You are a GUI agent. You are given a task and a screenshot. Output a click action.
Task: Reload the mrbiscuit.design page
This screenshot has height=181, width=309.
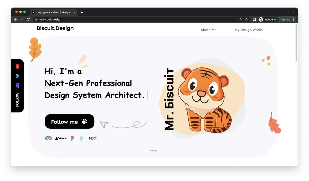[28, 19]
